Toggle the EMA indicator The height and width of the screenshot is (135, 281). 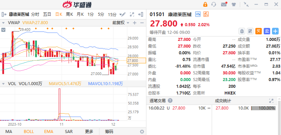[x=49, y=132]
